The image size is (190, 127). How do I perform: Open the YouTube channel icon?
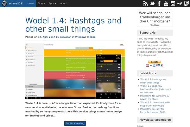tap(166, 3)
